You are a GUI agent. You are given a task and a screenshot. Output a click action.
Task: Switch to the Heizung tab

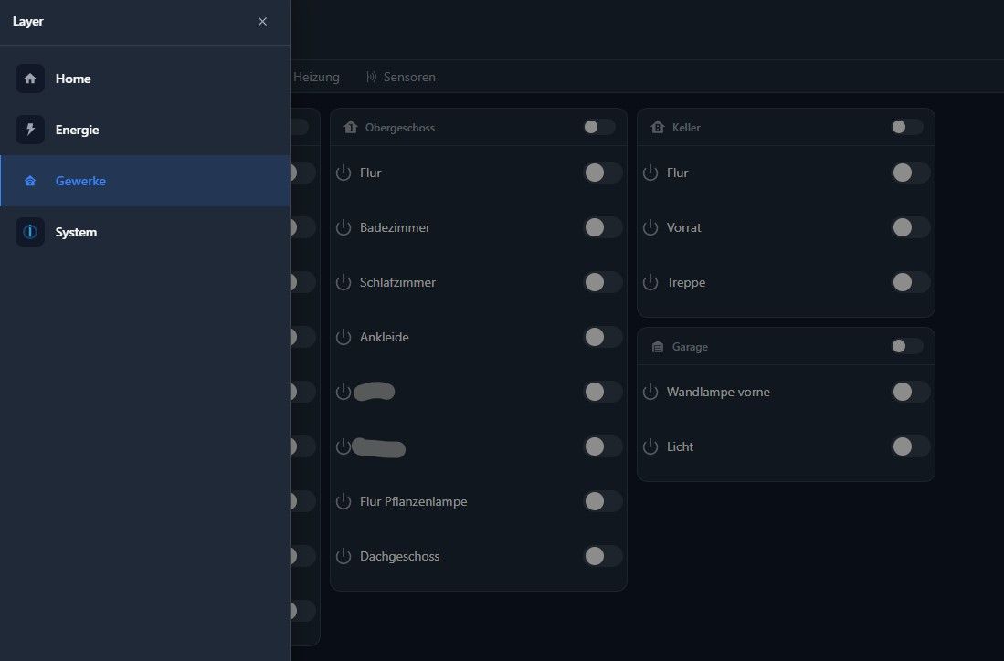tap(316, 77)
